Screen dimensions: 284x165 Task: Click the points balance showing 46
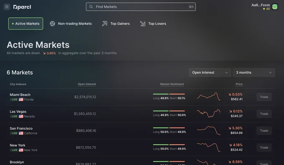pos(266,9)
